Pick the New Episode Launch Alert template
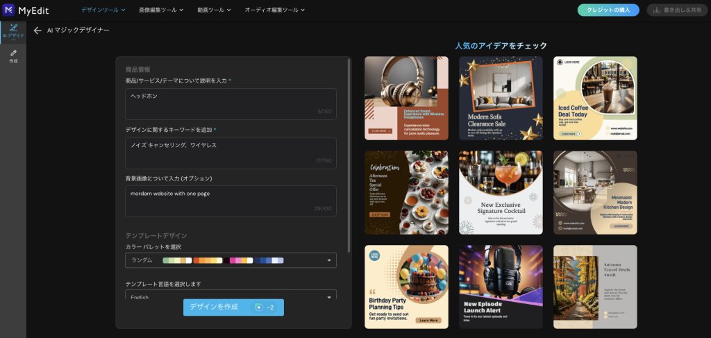Screen dimensions: 711x338 pos(501,287)
